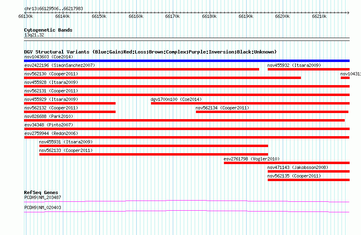Select the nsv1043603 (Coe2014) label

tap(49, 57)
